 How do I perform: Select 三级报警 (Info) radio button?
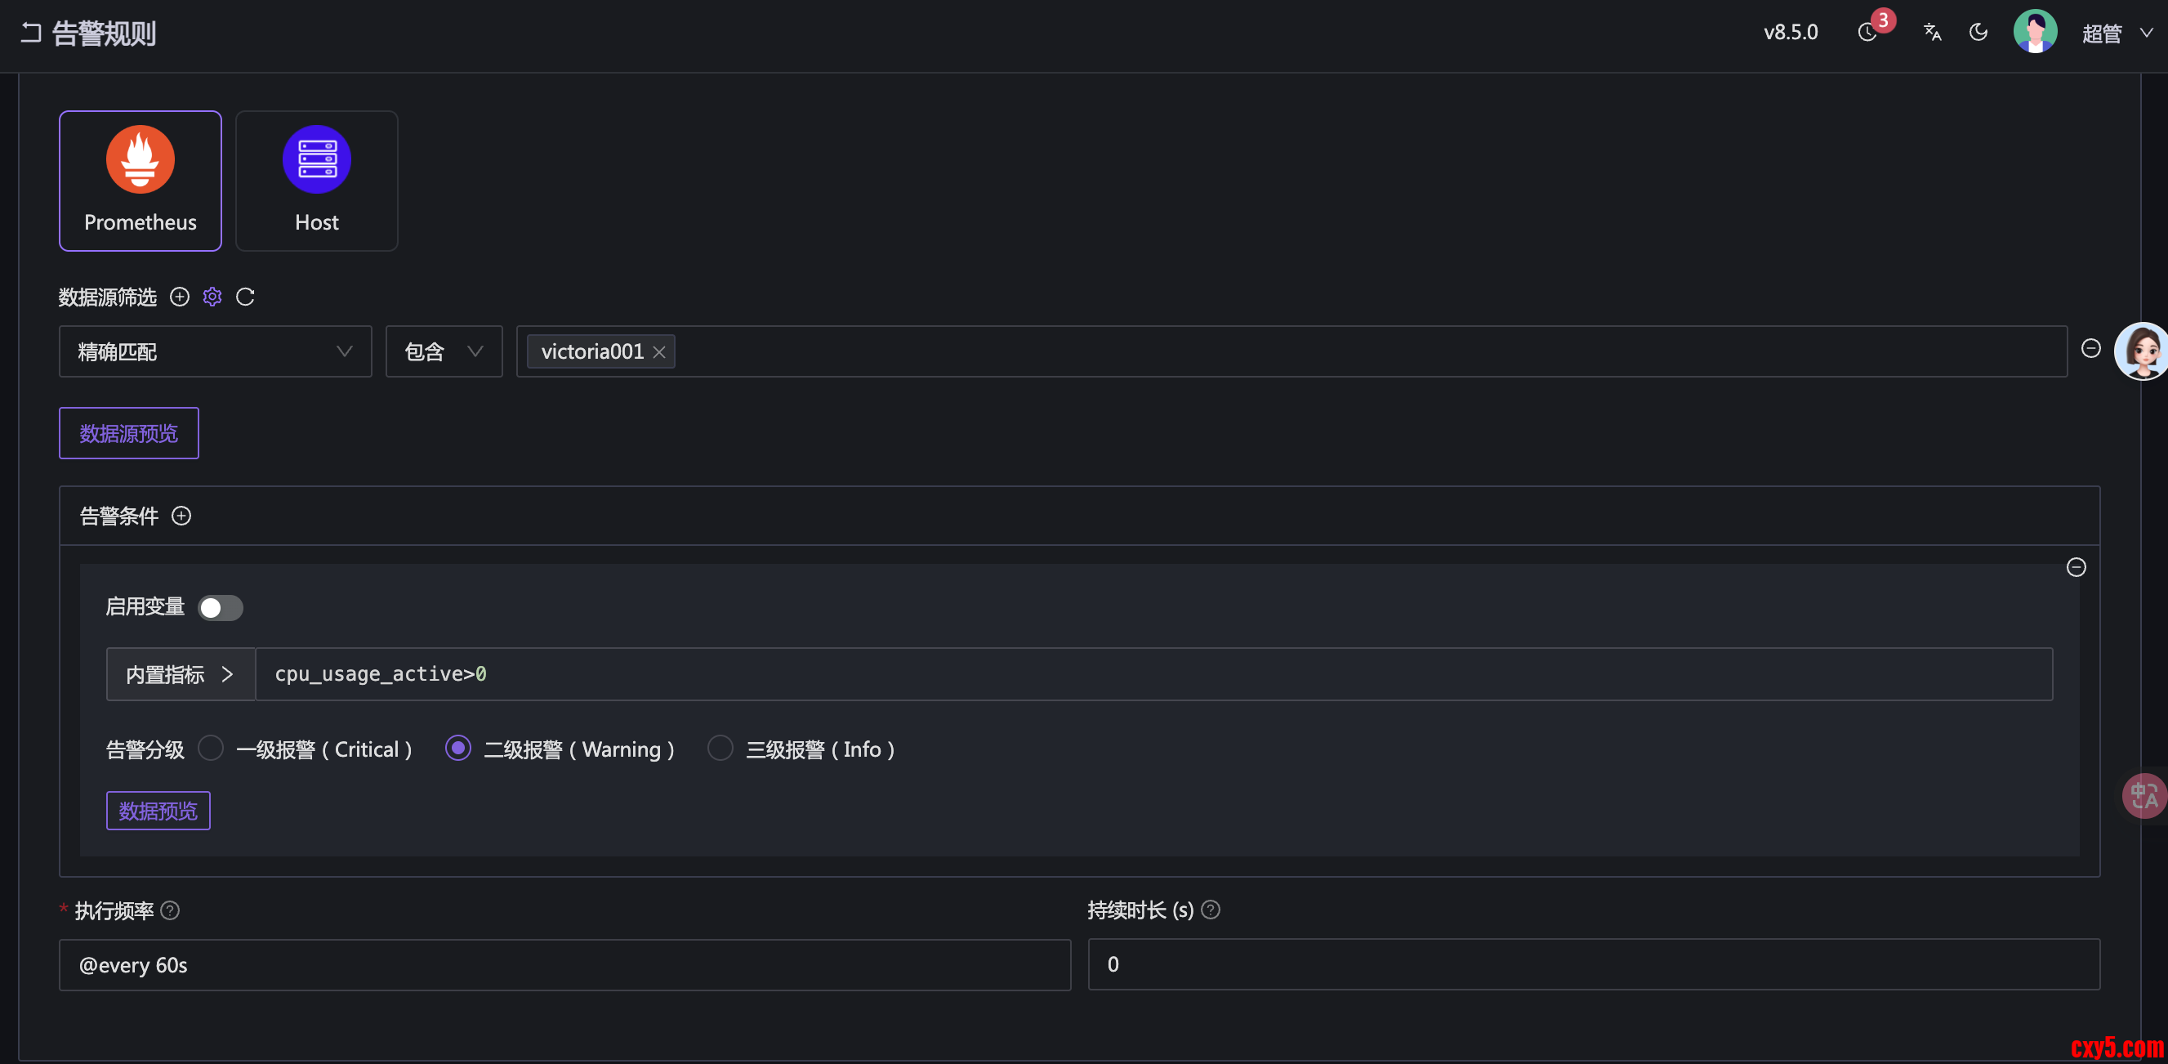[720, 748]
